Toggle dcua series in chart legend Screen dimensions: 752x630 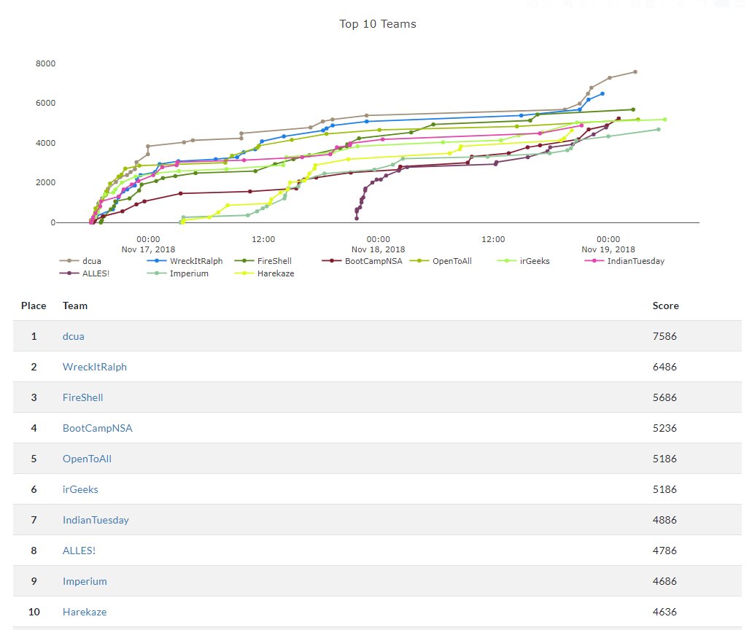pos(80,261)
